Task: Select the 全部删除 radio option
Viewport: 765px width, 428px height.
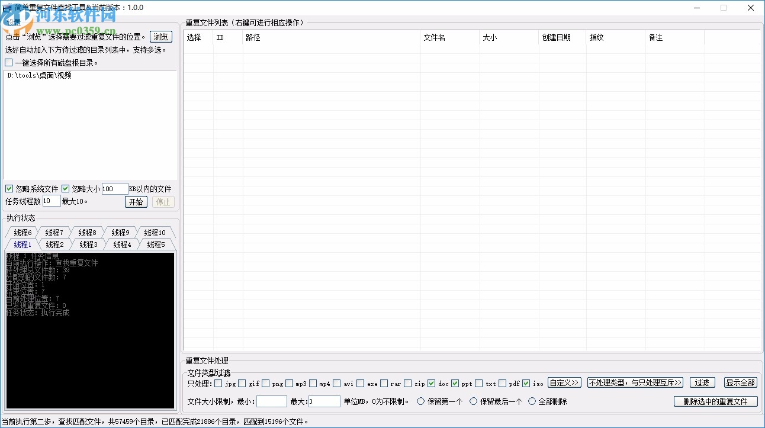Action: 531,401
